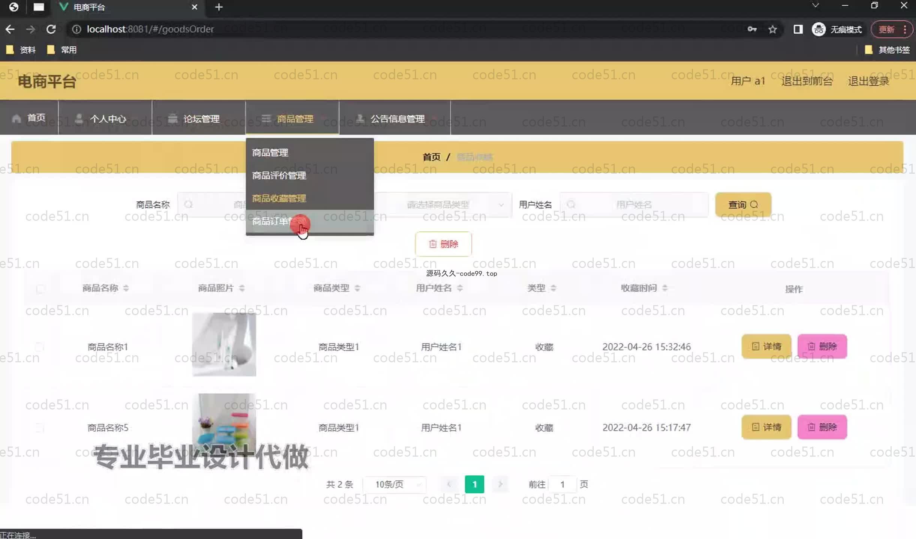Open the 公告信息管理 navigation menu

[x=395, y=118]
